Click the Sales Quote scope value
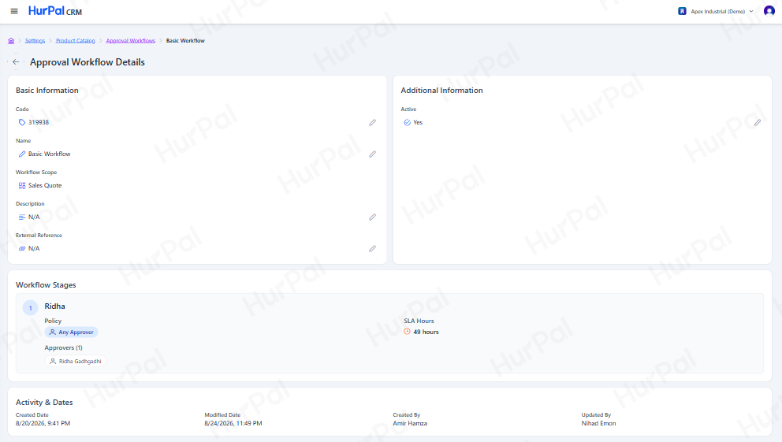This screenshot has height=442, width=782. pos(45,185)
